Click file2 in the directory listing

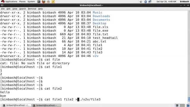(97, 49)
